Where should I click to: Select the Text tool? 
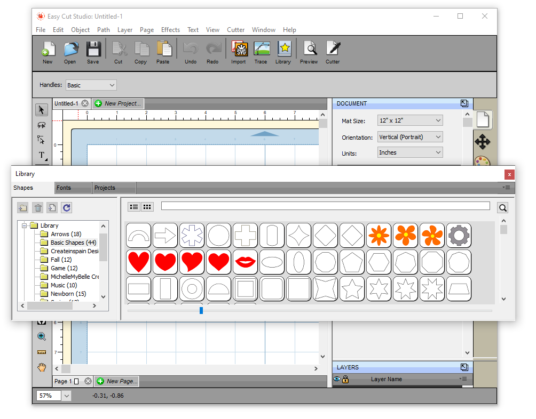point(41,155)
